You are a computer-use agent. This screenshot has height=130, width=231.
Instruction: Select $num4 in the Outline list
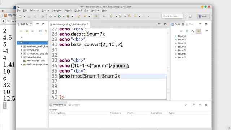click(x=182, y=47)
